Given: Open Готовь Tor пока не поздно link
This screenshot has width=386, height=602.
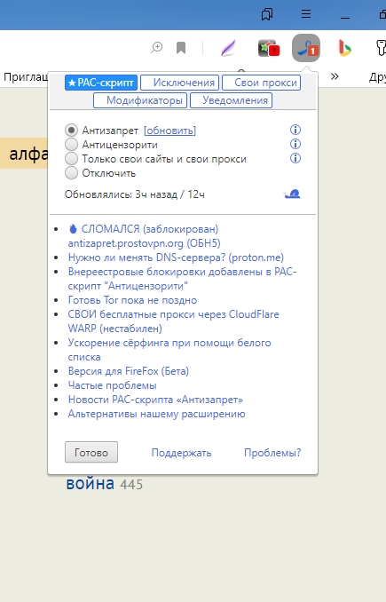Looking at the screenshot, I should [132, 300].
